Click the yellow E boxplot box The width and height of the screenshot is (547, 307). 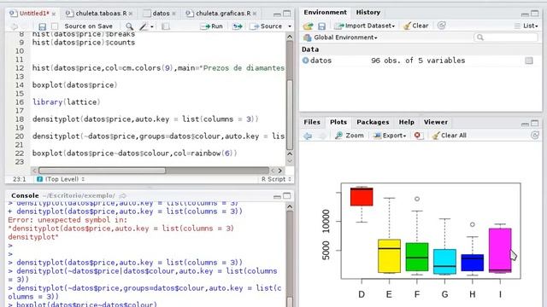[390, 256]
